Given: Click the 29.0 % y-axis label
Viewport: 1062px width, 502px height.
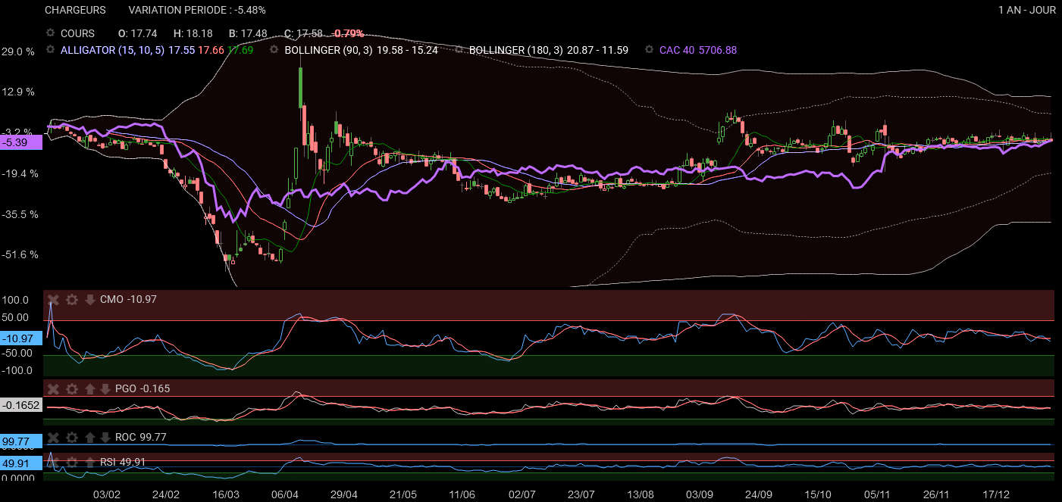Looking at the screenshot, I should tap(19, 51).
